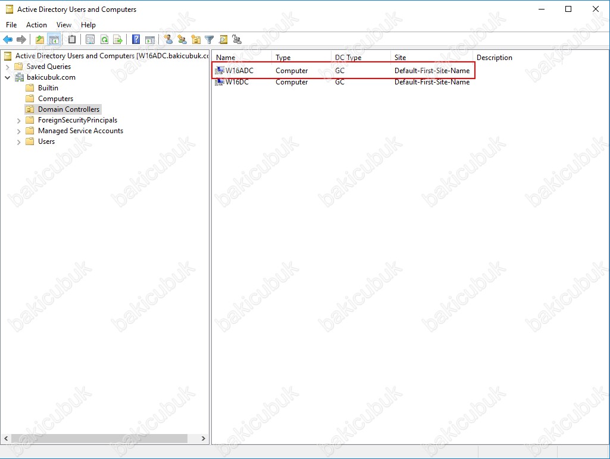Click the bakicubuk.com domain icon
Viewport: 610px width, 459px height.
19,77
